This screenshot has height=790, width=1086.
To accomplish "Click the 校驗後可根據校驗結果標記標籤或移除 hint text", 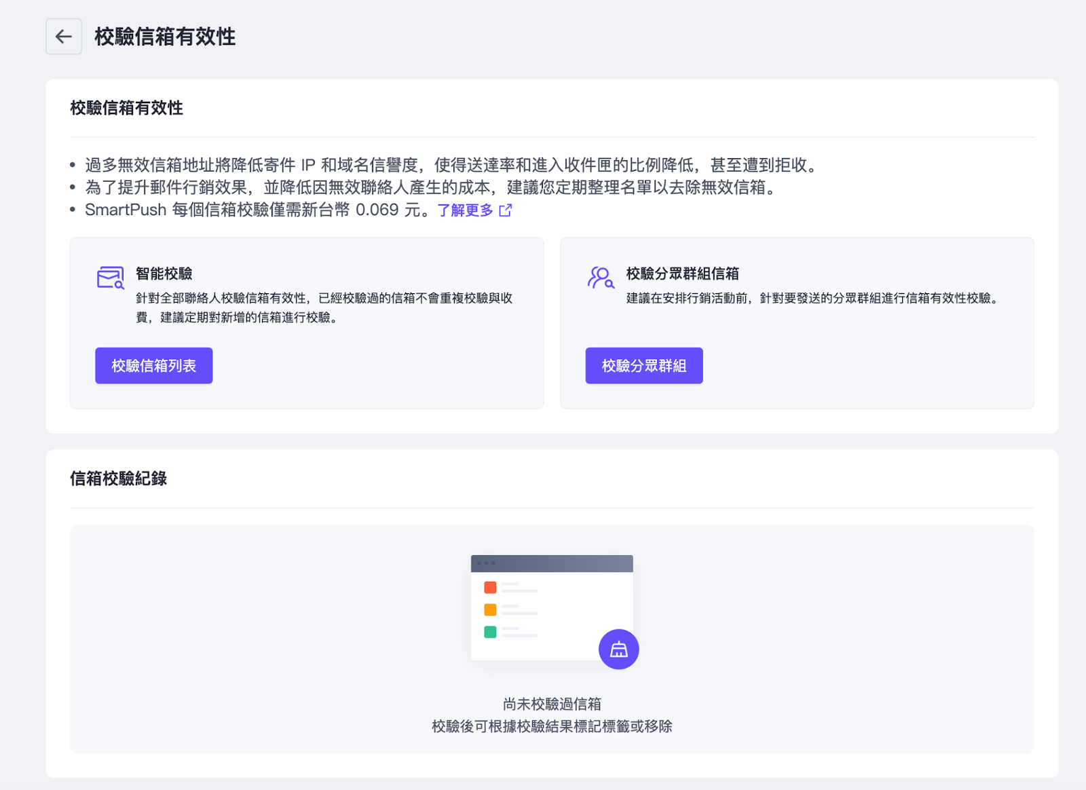I will [x=552, y=726].
